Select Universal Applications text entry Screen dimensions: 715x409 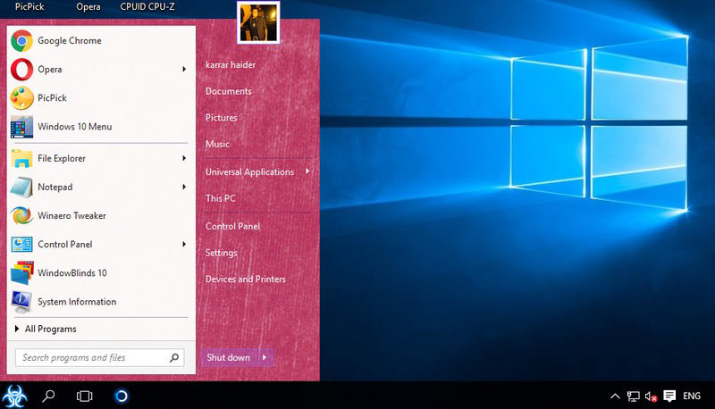click(x=249, y=171)
